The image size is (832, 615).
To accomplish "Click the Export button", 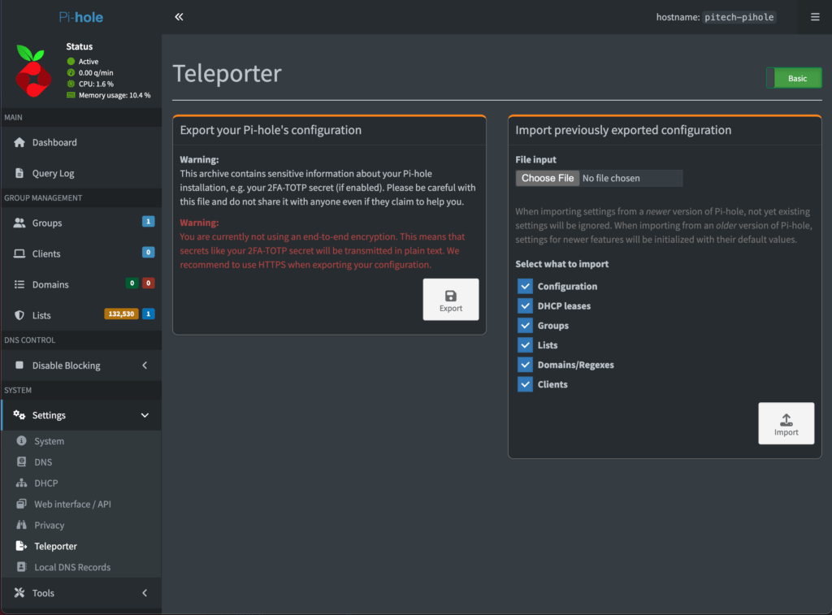I will [x=451, y=300].
